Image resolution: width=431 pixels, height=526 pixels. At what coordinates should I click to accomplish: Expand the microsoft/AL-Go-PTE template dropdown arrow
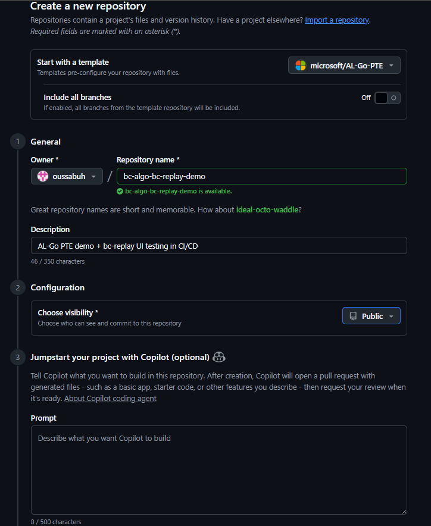coord(391,65)
